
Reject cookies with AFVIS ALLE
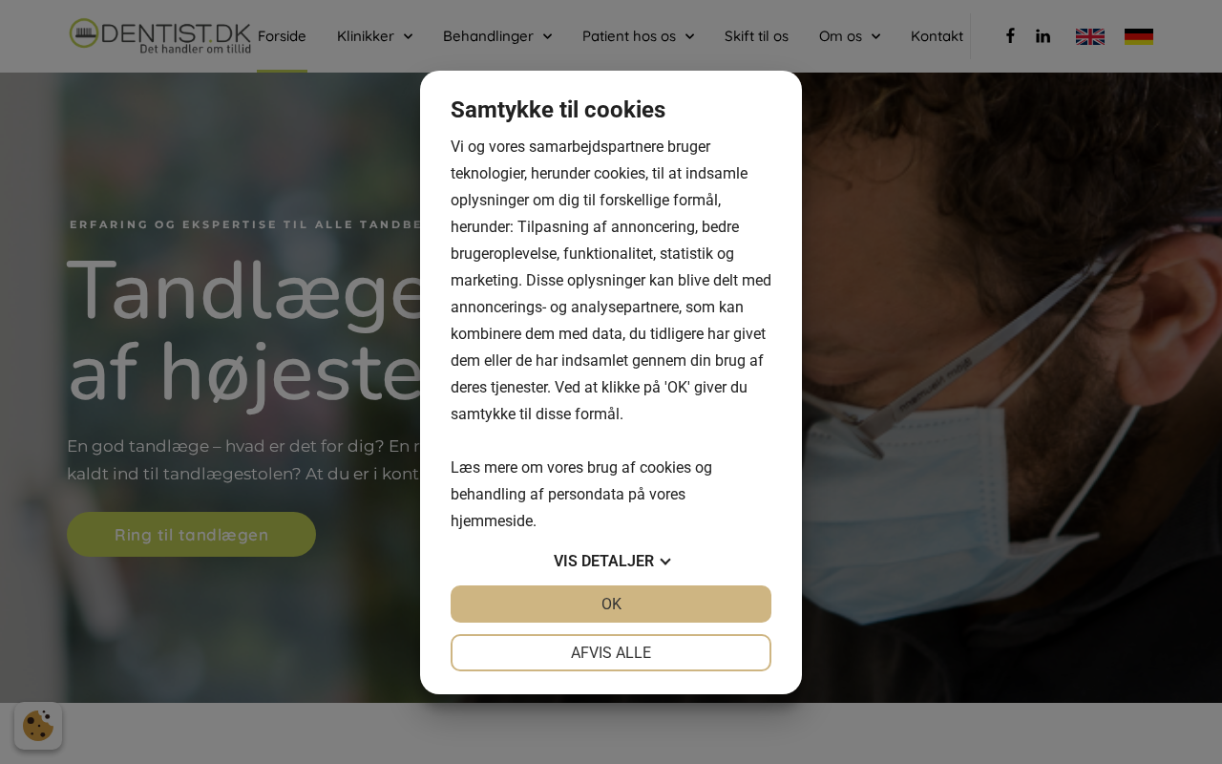tap(611, 653)
